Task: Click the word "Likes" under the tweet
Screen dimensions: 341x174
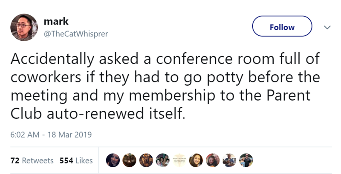Action: coord(84,161)
